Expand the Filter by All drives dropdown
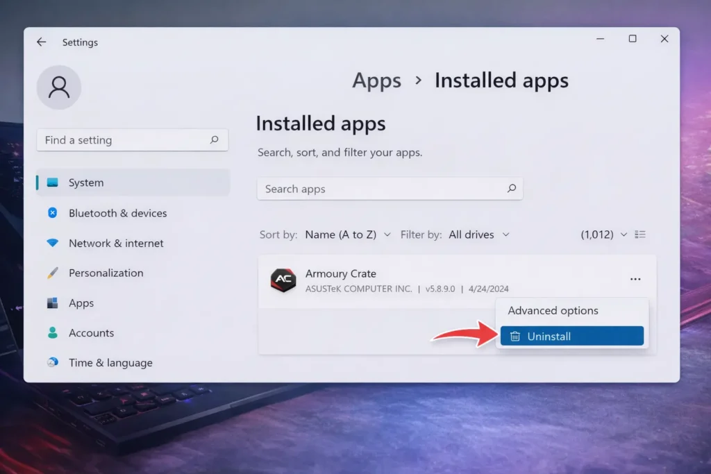 pyautogui.click(x=478, y=235)
